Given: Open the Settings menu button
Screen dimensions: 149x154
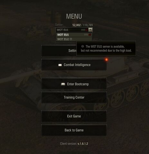Looking at the screenshot, I should coord(59,51).
